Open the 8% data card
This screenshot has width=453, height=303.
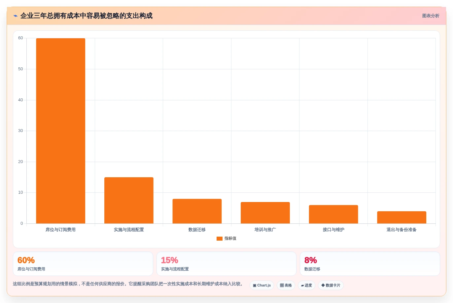click(x=370, y=264)
